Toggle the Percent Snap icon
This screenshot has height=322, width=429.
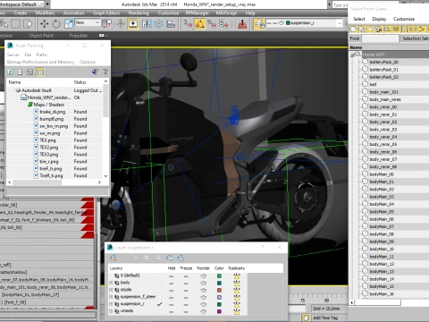click(212, 23)
